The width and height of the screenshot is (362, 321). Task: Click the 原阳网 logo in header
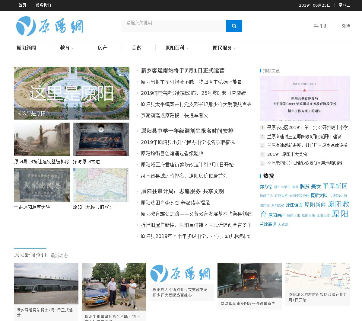click(50, 26)
